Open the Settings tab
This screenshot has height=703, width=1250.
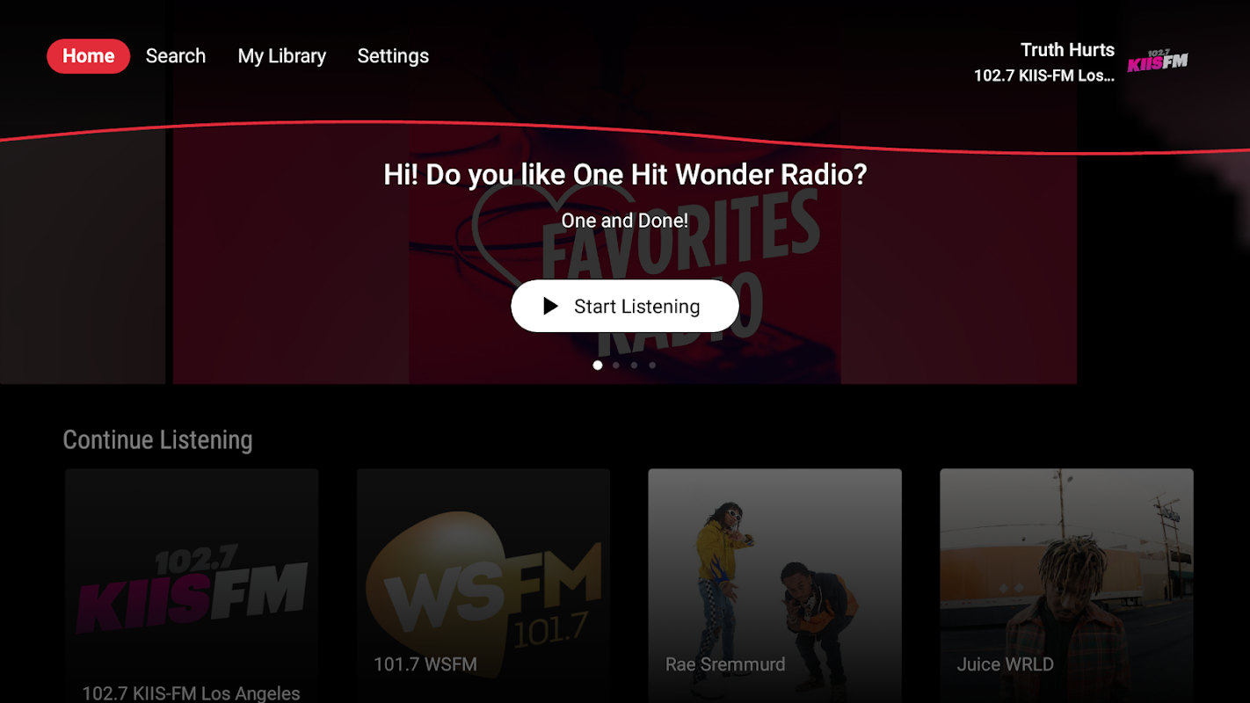click(x=393, y=56)
